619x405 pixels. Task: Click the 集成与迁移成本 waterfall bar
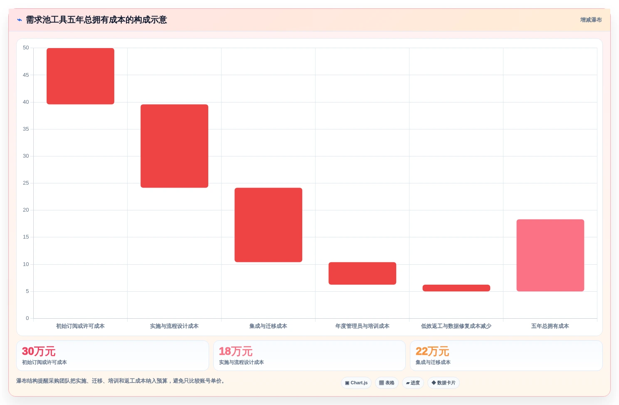point(268,225)
